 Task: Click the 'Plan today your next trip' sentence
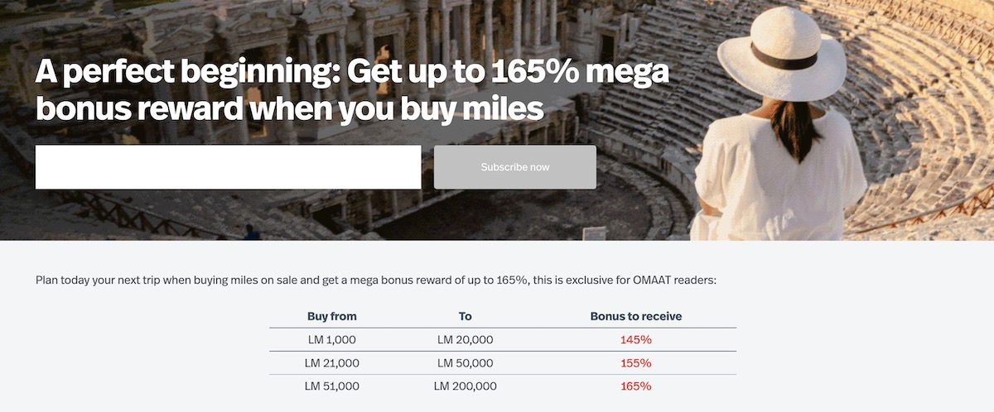coord(375,280)
